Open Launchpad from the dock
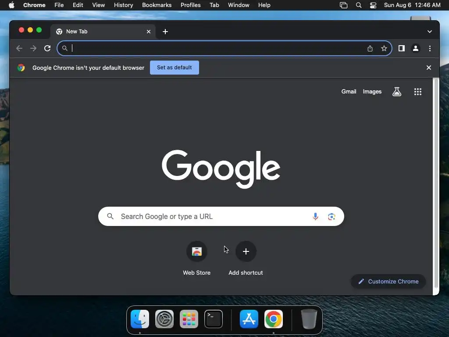 (x=189, y=319)
